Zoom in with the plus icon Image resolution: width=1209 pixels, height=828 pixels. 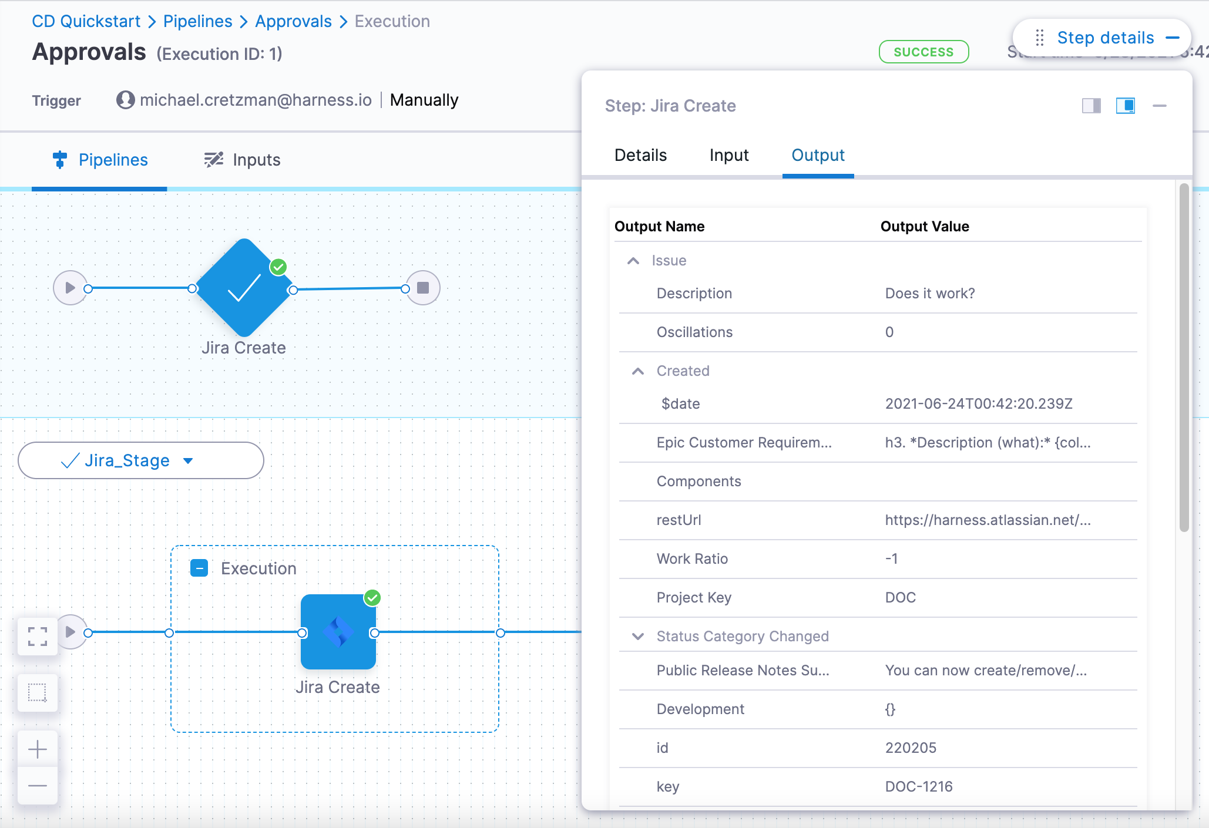[38, 749]
